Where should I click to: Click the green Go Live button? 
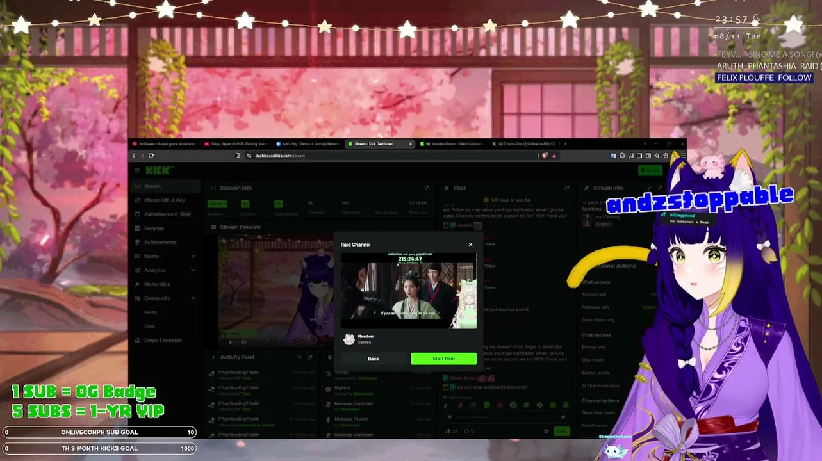tap(650, 170)
